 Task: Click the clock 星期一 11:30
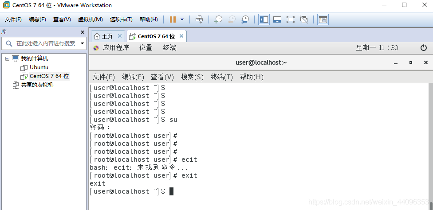tap(377, 48)
